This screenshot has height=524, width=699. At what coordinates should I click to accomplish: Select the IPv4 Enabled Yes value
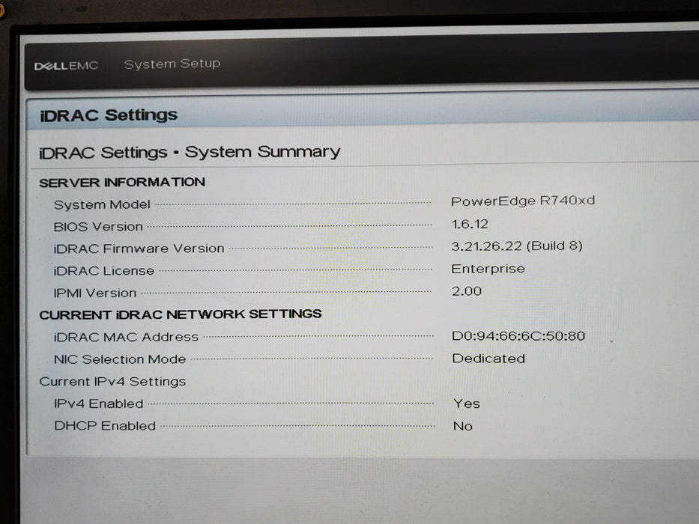[x=467, y=403]
